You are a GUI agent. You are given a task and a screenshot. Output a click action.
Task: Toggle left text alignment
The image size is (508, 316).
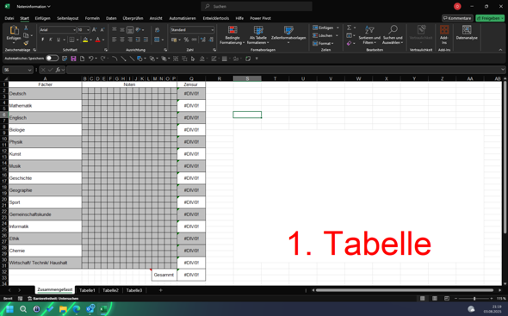click(114, 40)
